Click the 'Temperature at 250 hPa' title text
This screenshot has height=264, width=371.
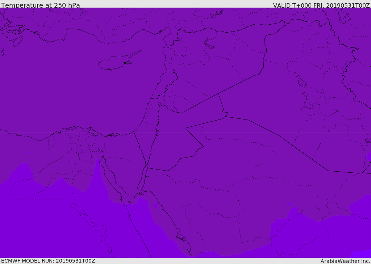41,5
